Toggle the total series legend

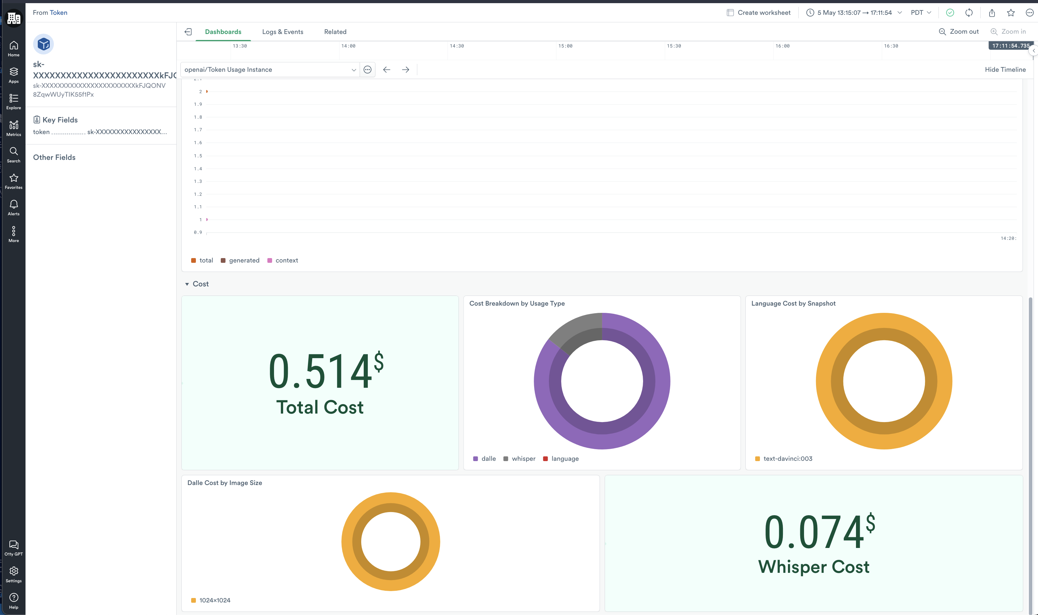[x=202, y=261]
